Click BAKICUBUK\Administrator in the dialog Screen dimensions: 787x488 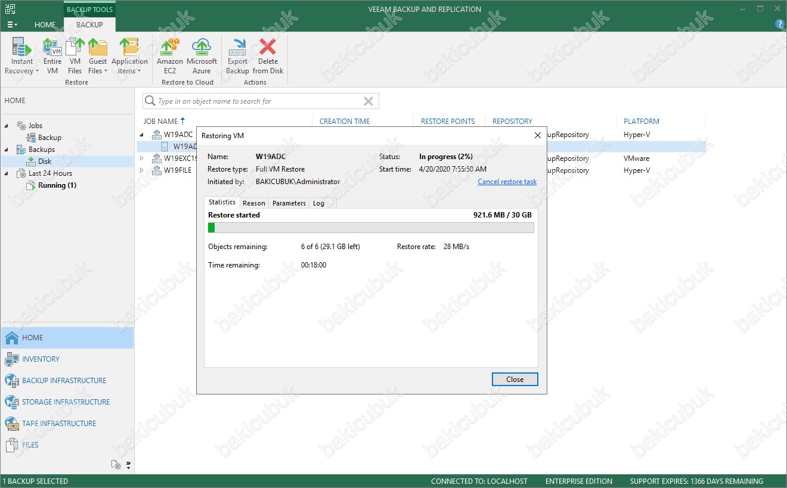coord(298,182)
